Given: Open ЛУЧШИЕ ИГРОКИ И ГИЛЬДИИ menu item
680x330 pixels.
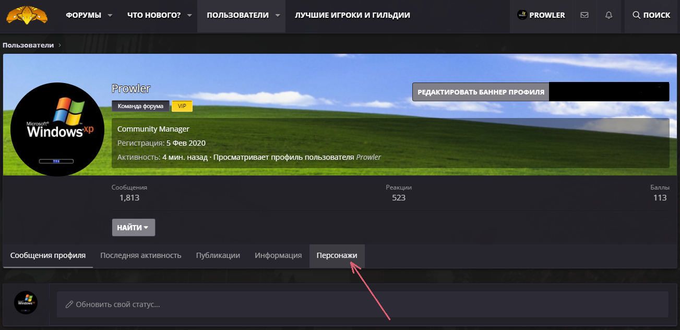Looking at the screenshot, I should [352, 15].
